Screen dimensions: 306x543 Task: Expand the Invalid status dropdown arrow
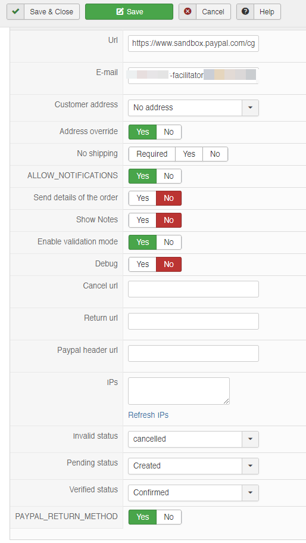[x=250, y=439]
